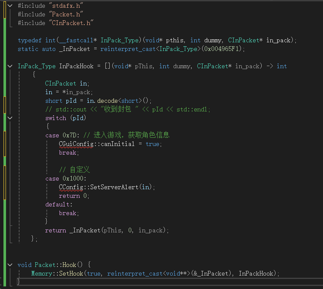Click CGuiConfig identifier with red squiggle
Viewport: 323px width, 289px height.
[x=78, y=144]
